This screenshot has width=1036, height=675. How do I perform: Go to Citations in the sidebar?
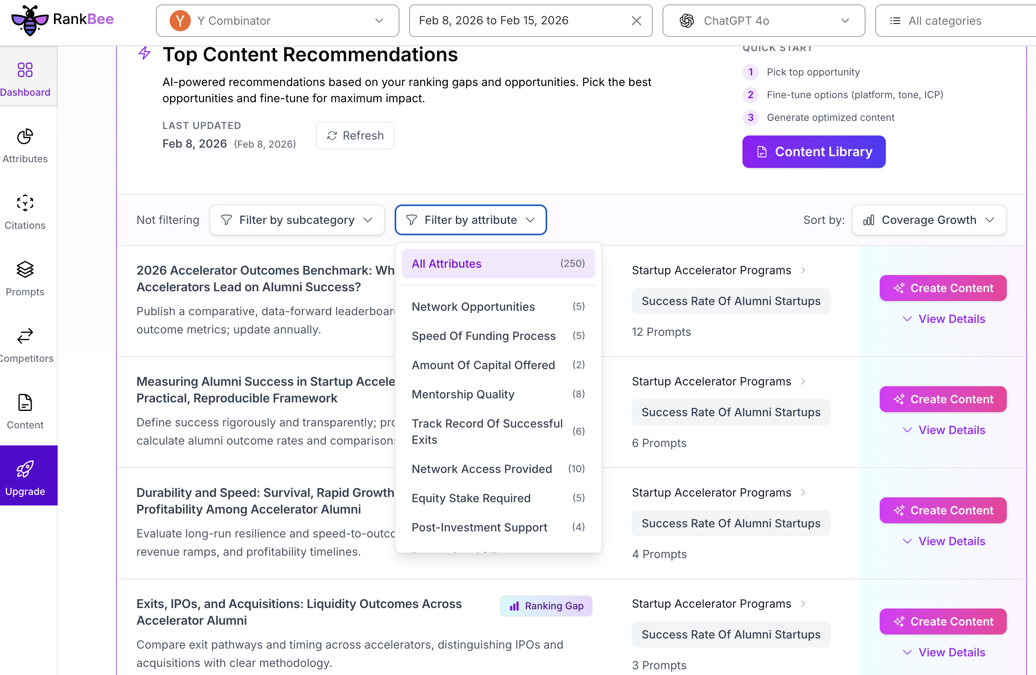25,203
